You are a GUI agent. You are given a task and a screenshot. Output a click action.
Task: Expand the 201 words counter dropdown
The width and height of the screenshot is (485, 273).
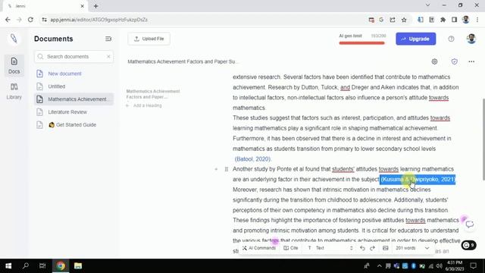pos(412,248)
